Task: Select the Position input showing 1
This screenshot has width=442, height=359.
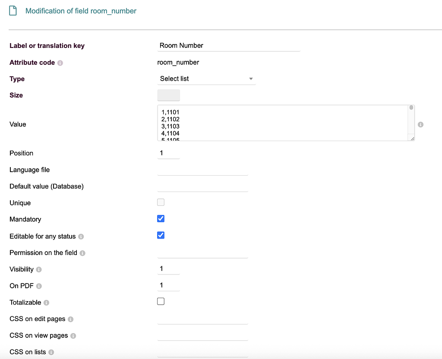Action: (168, 153)
